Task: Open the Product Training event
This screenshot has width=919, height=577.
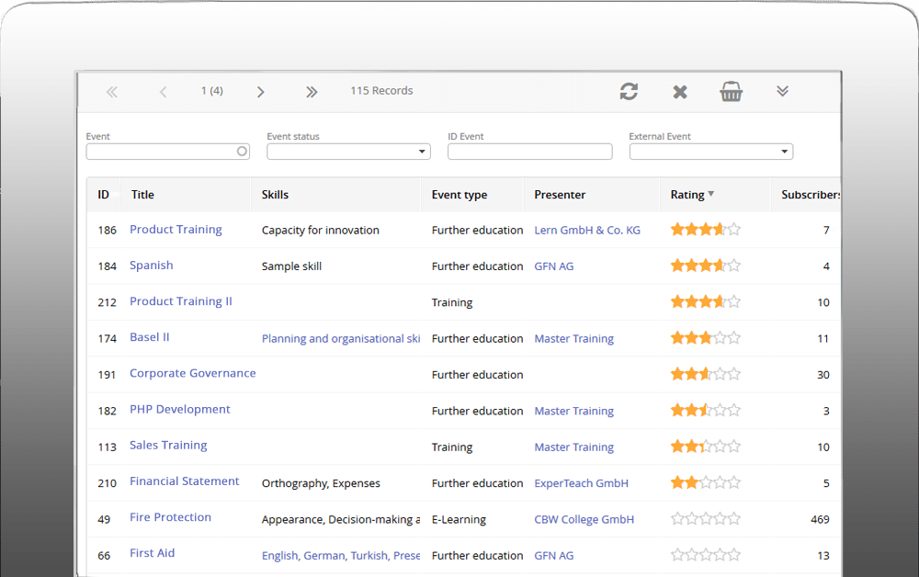Action: (x=176, y=230)
